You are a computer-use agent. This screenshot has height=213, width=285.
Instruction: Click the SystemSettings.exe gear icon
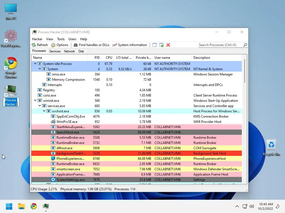point(53,179)
